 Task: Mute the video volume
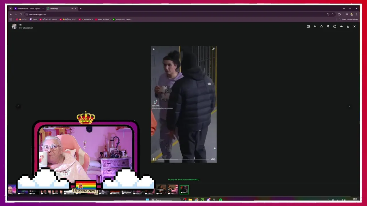[213, 159]
